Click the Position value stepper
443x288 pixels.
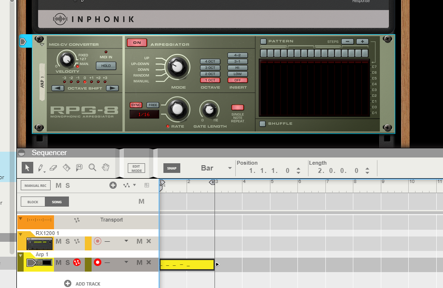(298, 170)
